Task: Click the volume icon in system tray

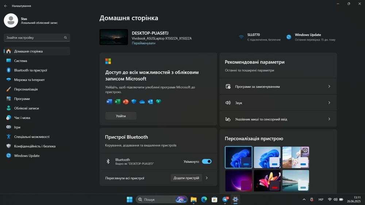Action: pyautogui.click(x=335, y=200)
